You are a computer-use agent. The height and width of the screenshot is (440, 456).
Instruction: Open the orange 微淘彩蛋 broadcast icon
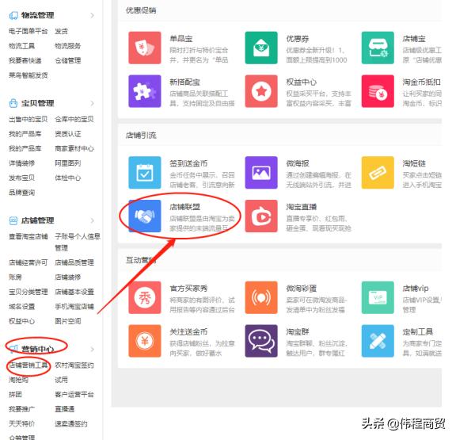261,297
